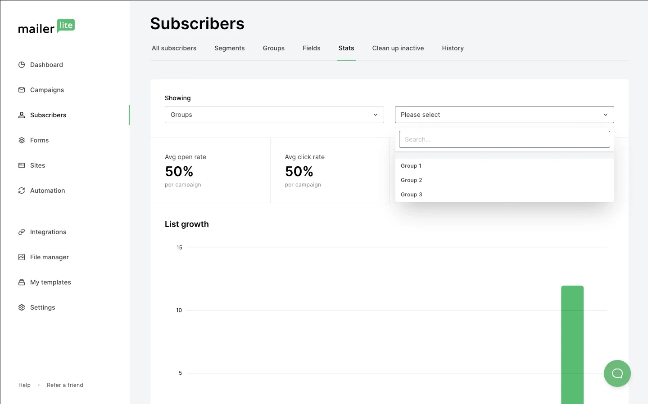Viewport: 648px width, 404px height.
Task: Click the Avg open rate label
Action: point(186,157)
